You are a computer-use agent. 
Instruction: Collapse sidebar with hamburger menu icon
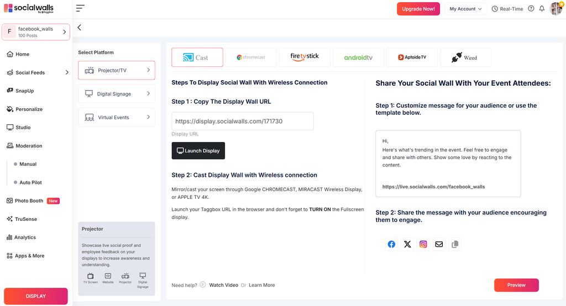[80, 8]
